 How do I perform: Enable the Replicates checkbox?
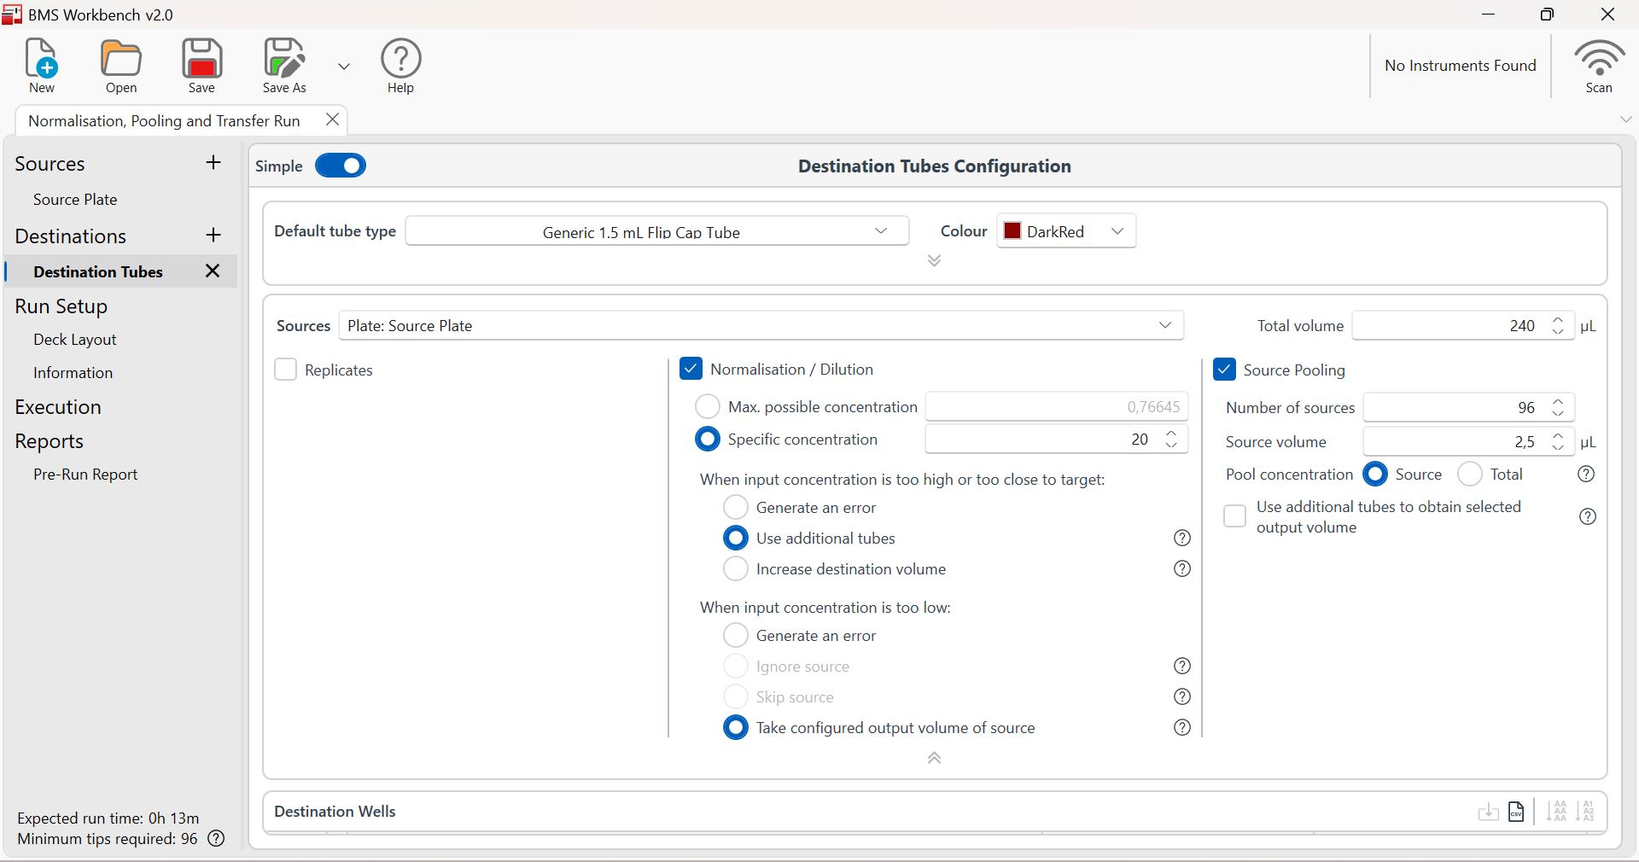tap(285, 370)
